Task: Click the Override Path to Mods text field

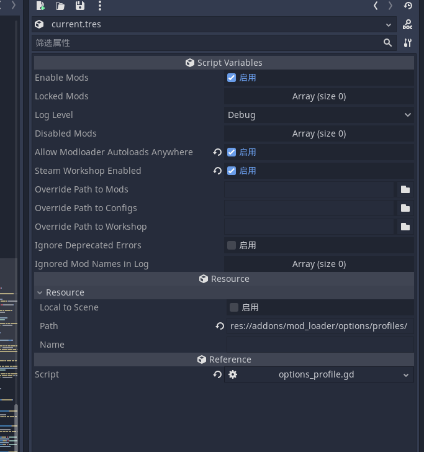Action: pyautogui.click(x=309, y=189)
